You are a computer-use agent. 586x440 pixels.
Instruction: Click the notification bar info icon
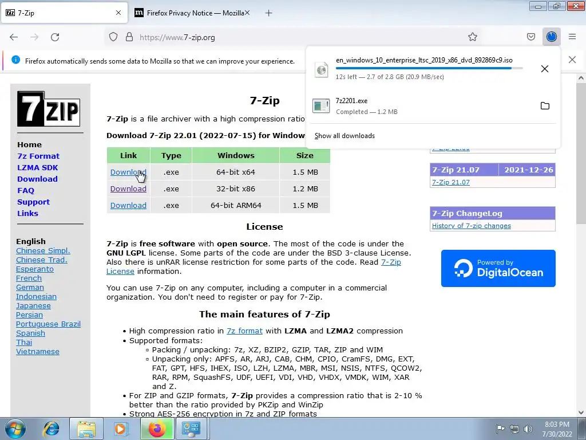[x=15, y=60]
